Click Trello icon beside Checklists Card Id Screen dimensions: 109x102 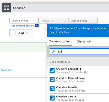tap(52, 98)
